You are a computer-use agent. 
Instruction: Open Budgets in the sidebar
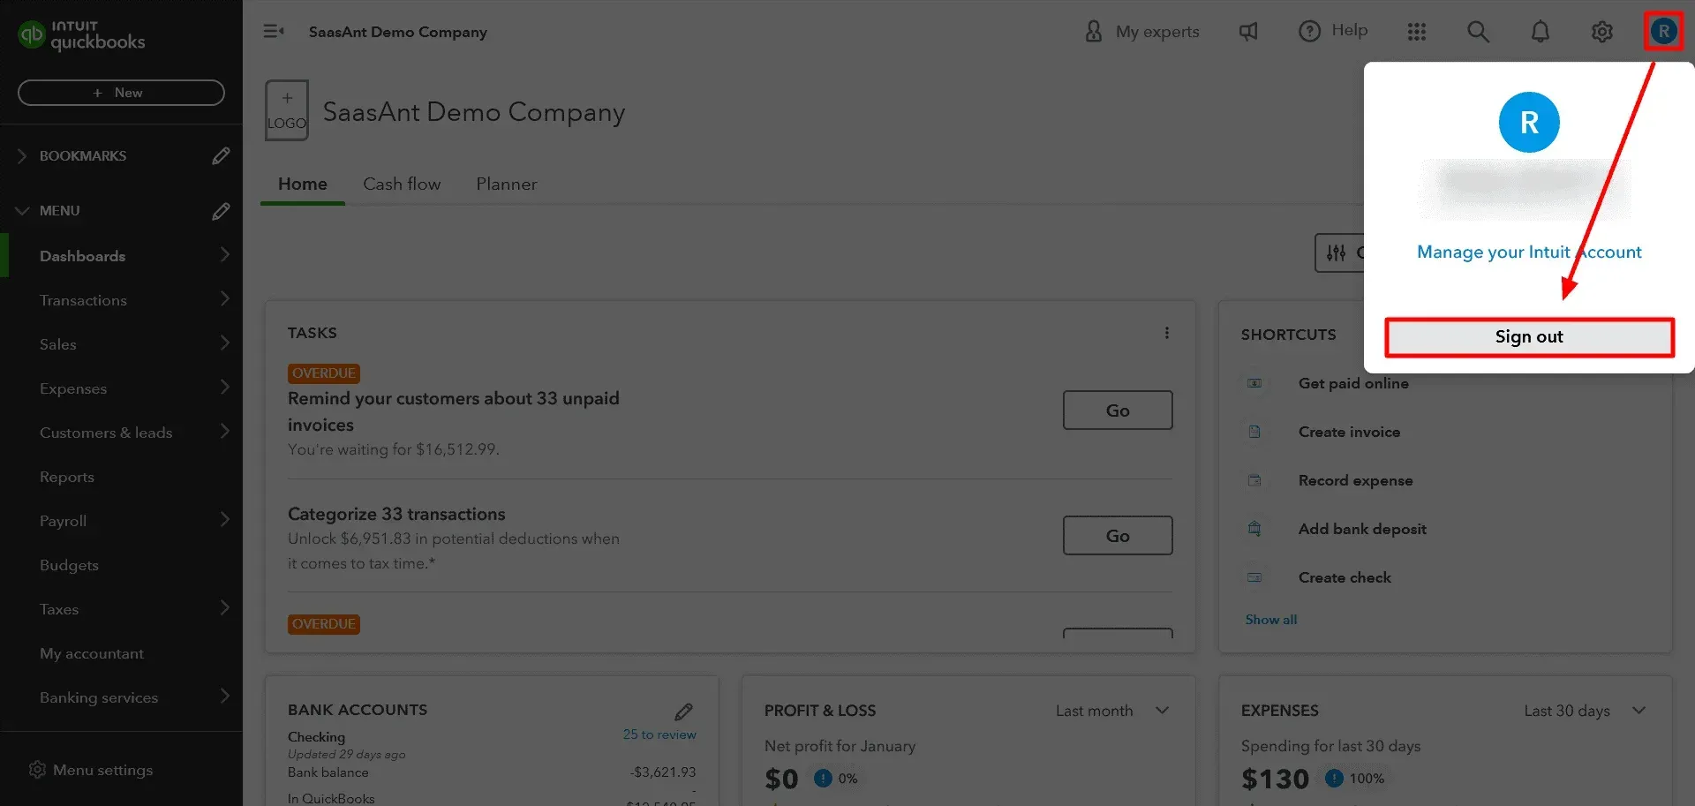pos(69,565)
